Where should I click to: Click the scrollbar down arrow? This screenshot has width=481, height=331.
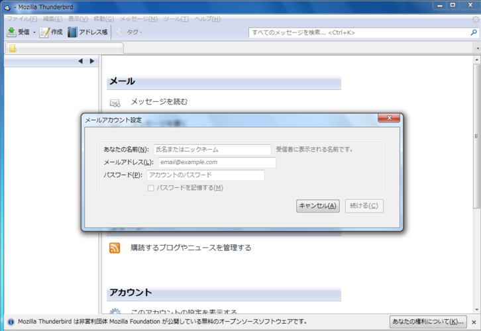(x=476, y=310)
